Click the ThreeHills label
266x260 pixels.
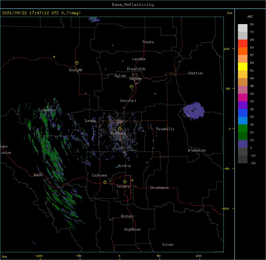pyautogui.click(x=165, y=129)
